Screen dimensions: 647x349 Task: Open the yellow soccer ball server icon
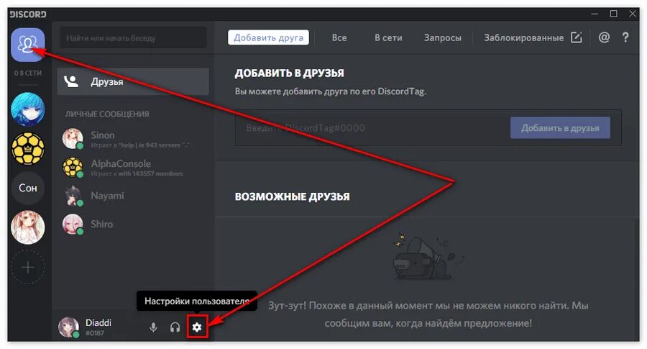(x=27, y=149)
